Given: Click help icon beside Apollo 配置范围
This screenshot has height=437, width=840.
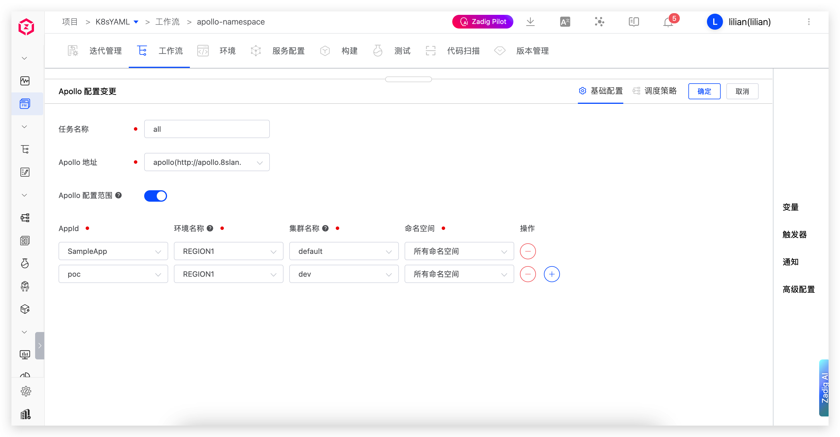Looking at the screenshot, I should point(119,195).
